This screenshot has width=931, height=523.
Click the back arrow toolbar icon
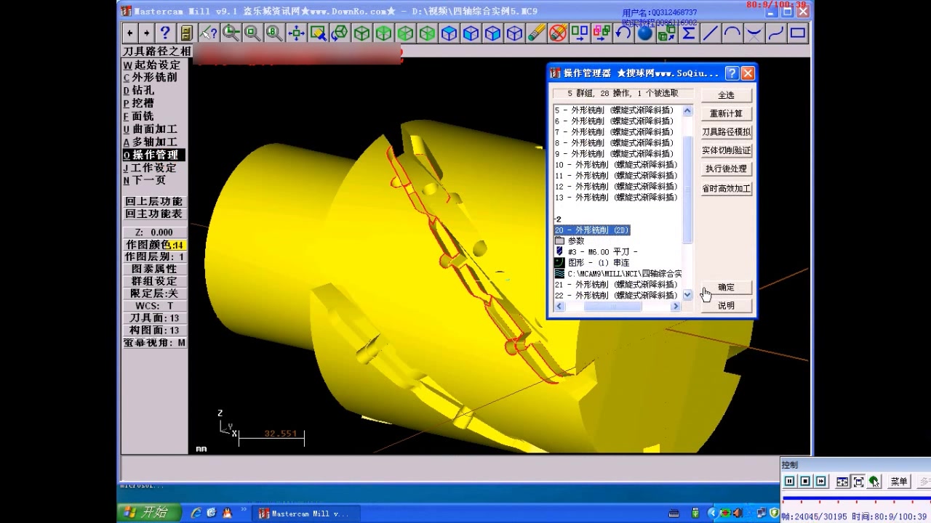click(x=129, y=33)
